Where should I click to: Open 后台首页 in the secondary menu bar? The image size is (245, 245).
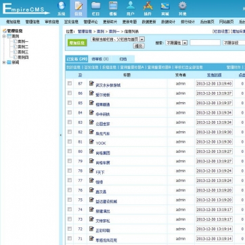click(207, 22)
